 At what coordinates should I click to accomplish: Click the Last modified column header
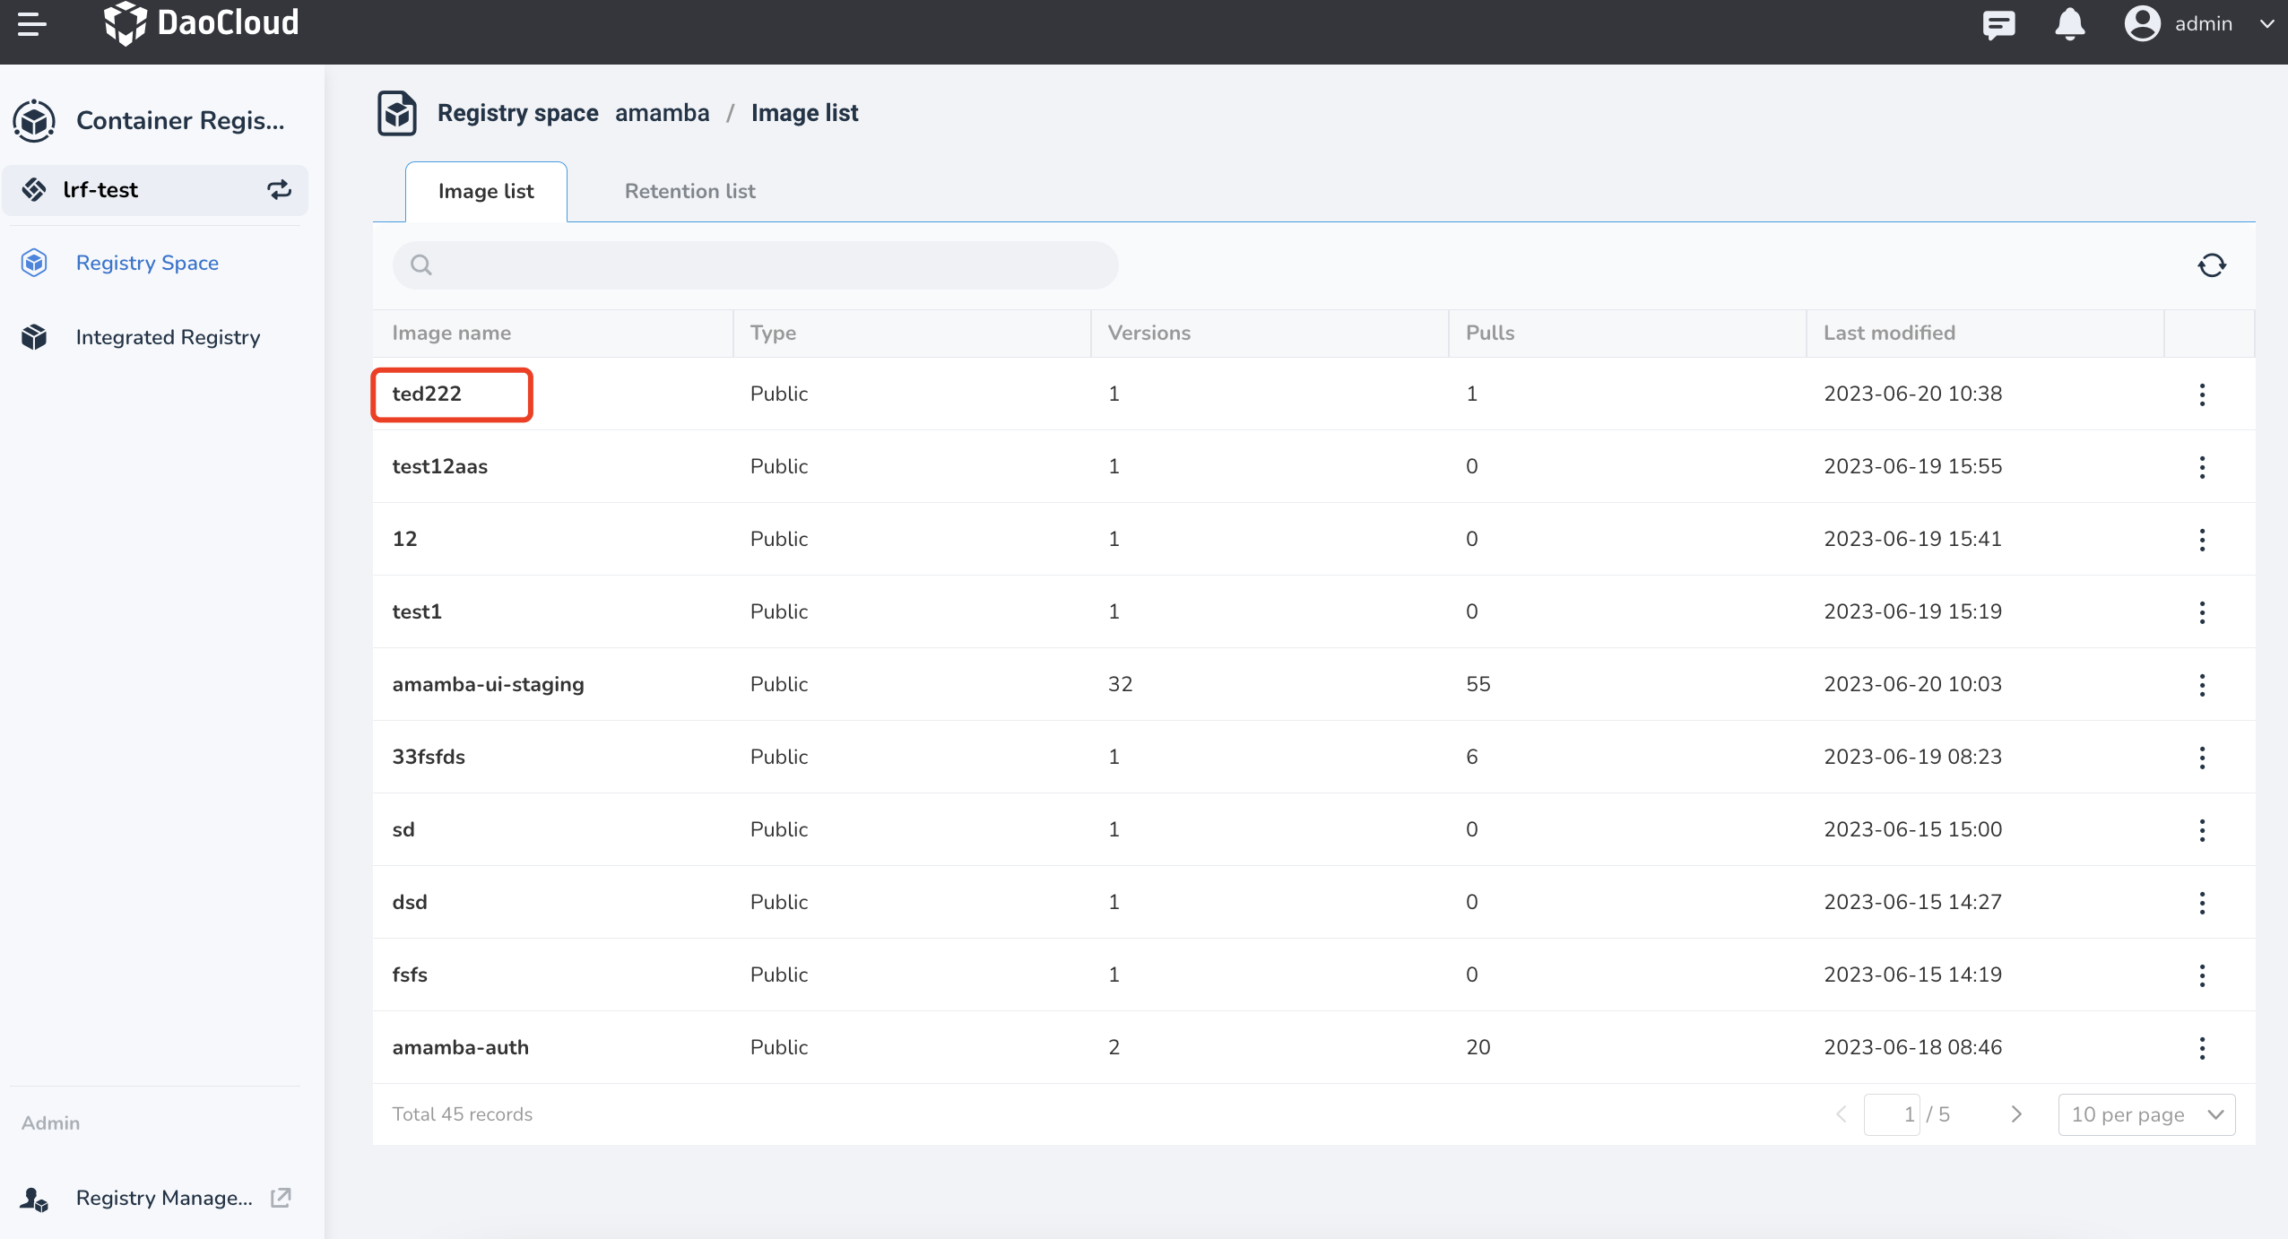click(x=1889, y=333)
